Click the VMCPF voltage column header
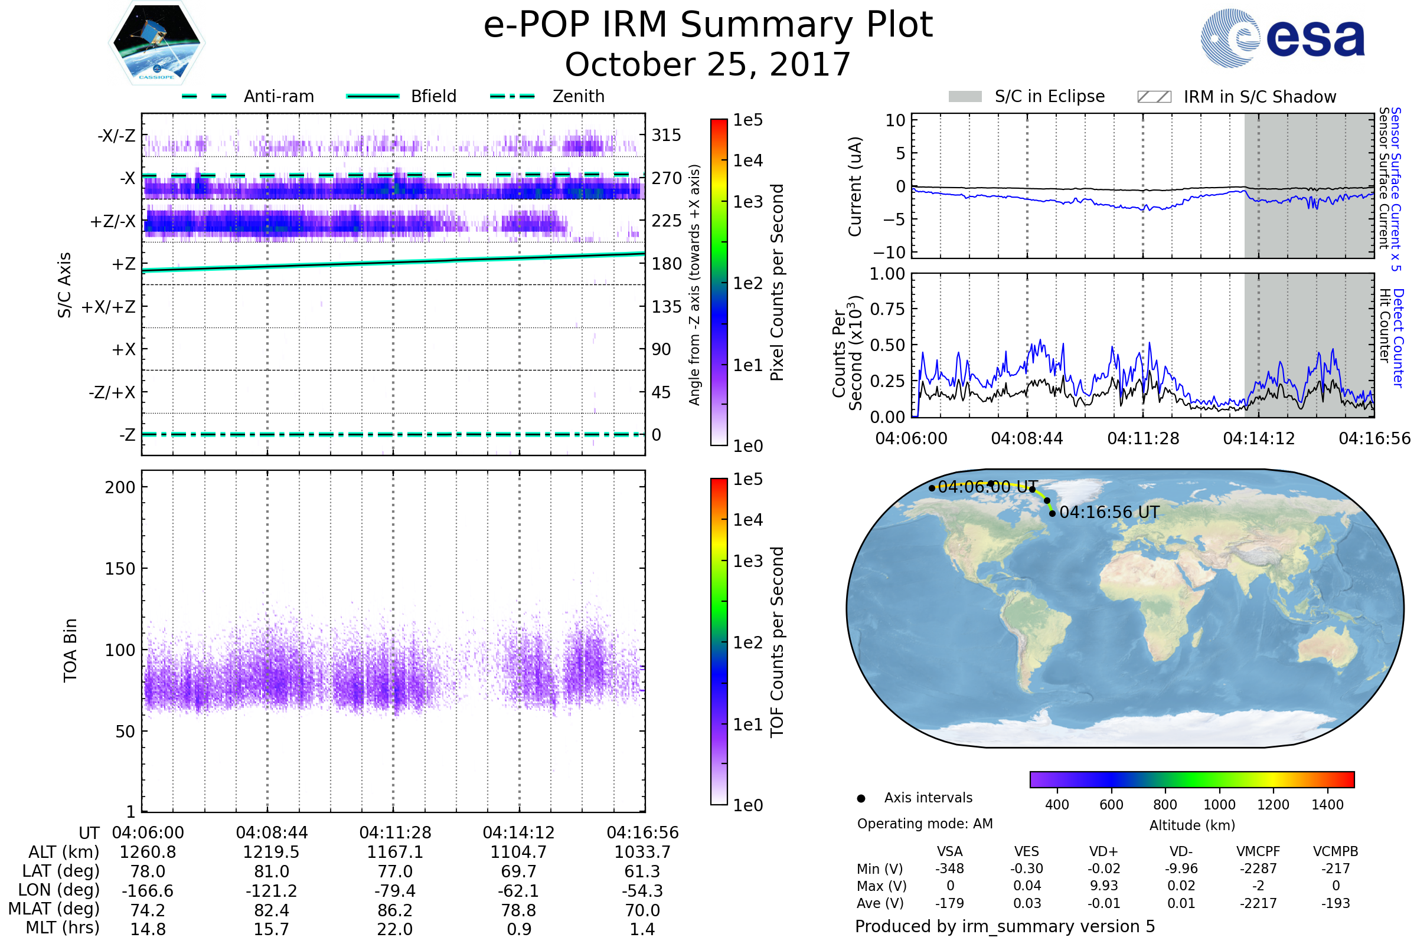Viewport: 1417px width, 944px height. 1258,851
